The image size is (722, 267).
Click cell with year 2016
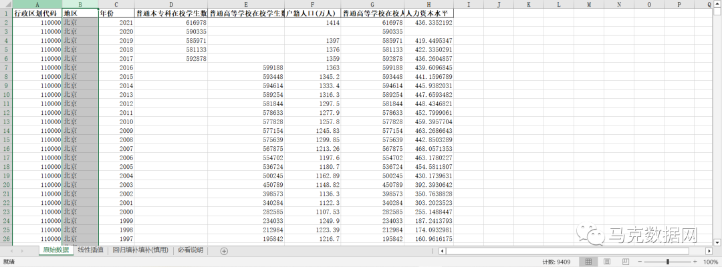(116, 67)
